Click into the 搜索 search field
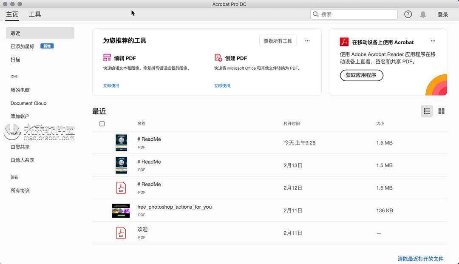 click(354, 14)
